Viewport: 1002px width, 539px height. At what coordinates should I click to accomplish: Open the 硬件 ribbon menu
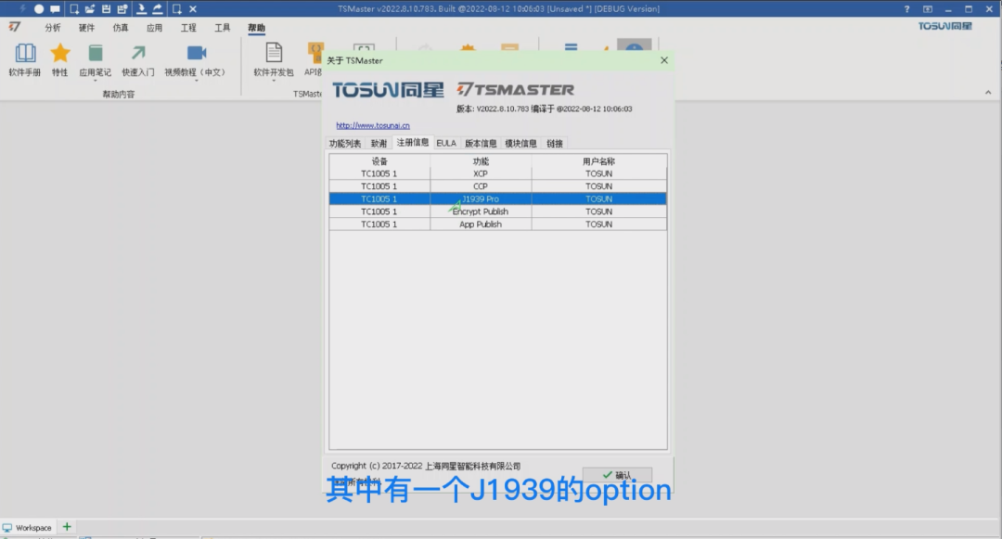86,28
